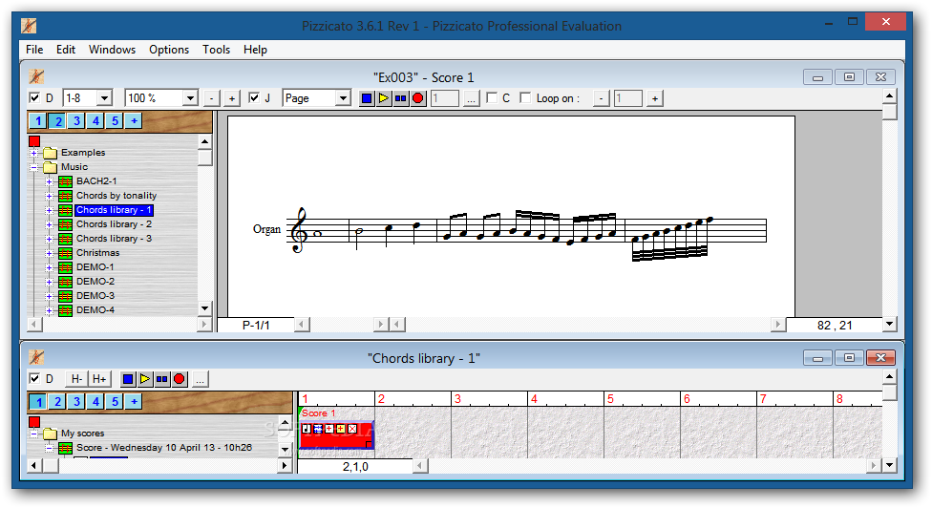932x508 pixels.
Task: Expand the Examples folder
Action: [33, 153]
